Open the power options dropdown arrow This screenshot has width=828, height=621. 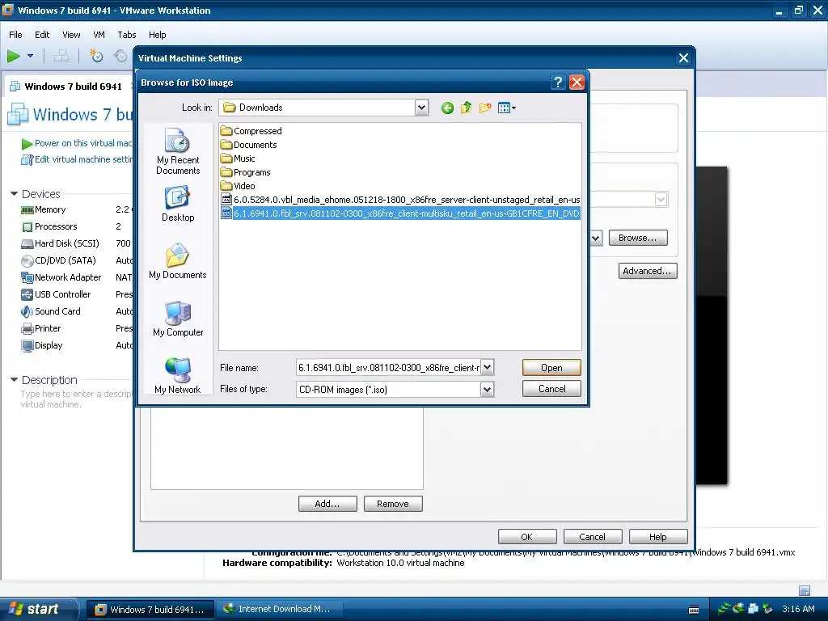pyautogui.click(x=30, y=56)
